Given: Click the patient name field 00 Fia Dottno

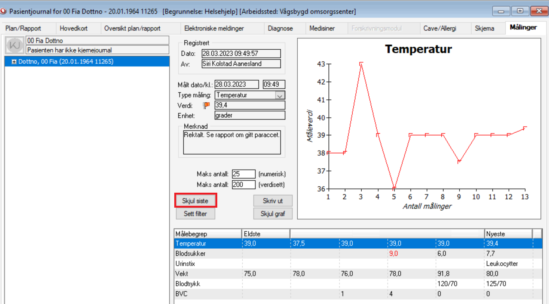Looking at the screenshot, I should coord(97,40).
